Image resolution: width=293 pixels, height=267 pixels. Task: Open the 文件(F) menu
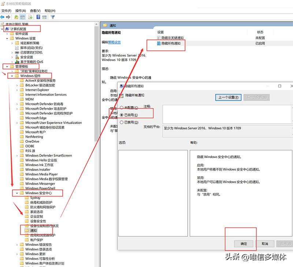coord(6,11)
